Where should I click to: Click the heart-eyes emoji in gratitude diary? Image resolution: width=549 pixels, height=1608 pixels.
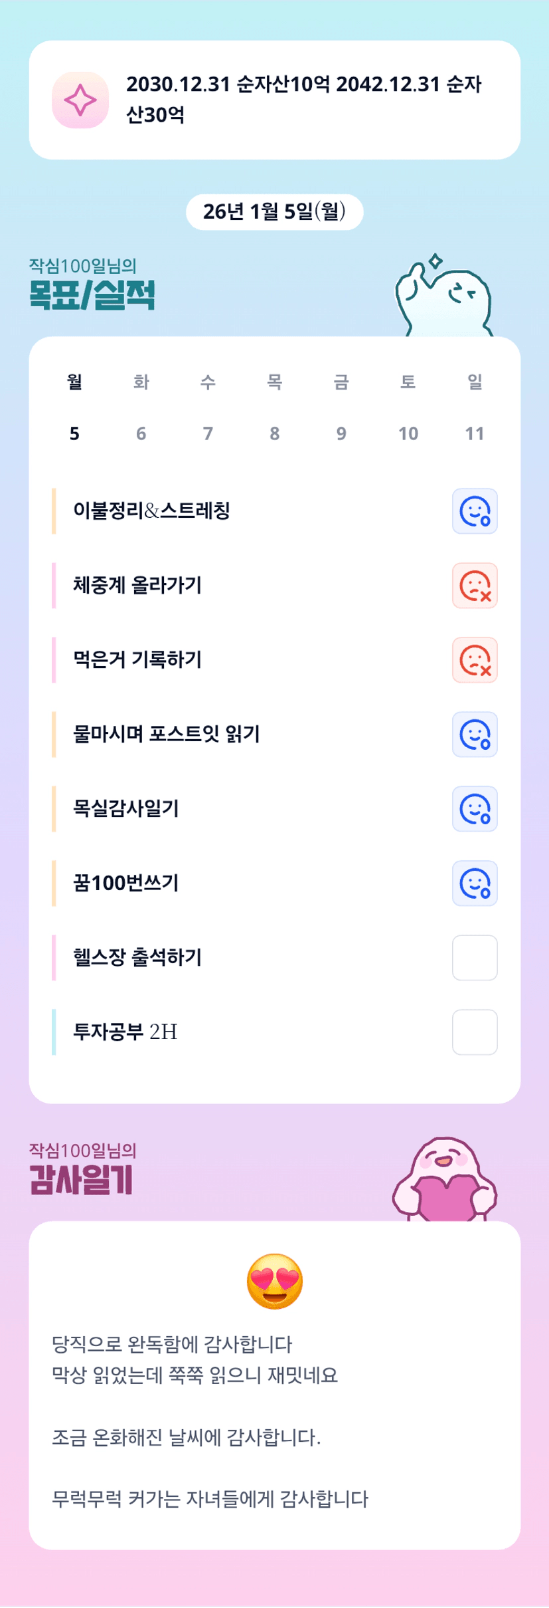tap(274, 1282)
